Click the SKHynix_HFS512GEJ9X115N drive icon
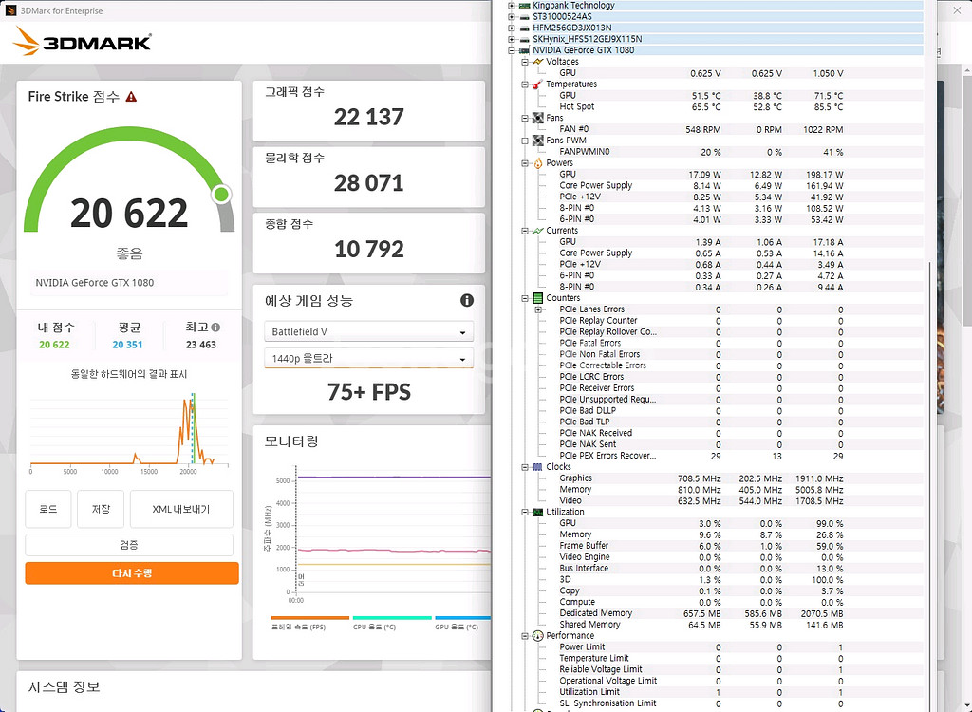Image resolution: width=972 pixels, height=712 pixels. coord(524,39)
